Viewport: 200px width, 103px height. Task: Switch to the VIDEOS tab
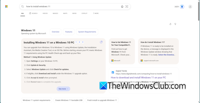pyautogui.click(x=45, y=13)
